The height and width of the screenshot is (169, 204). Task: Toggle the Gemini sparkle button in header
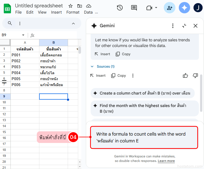point(184,8)
